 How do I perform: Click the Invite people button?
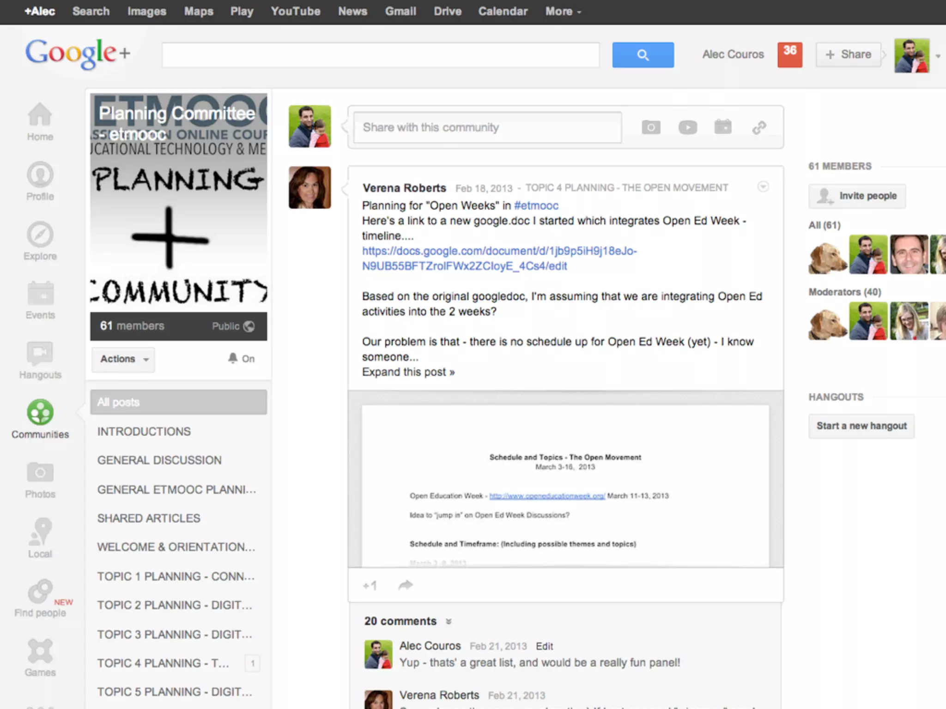857,196
